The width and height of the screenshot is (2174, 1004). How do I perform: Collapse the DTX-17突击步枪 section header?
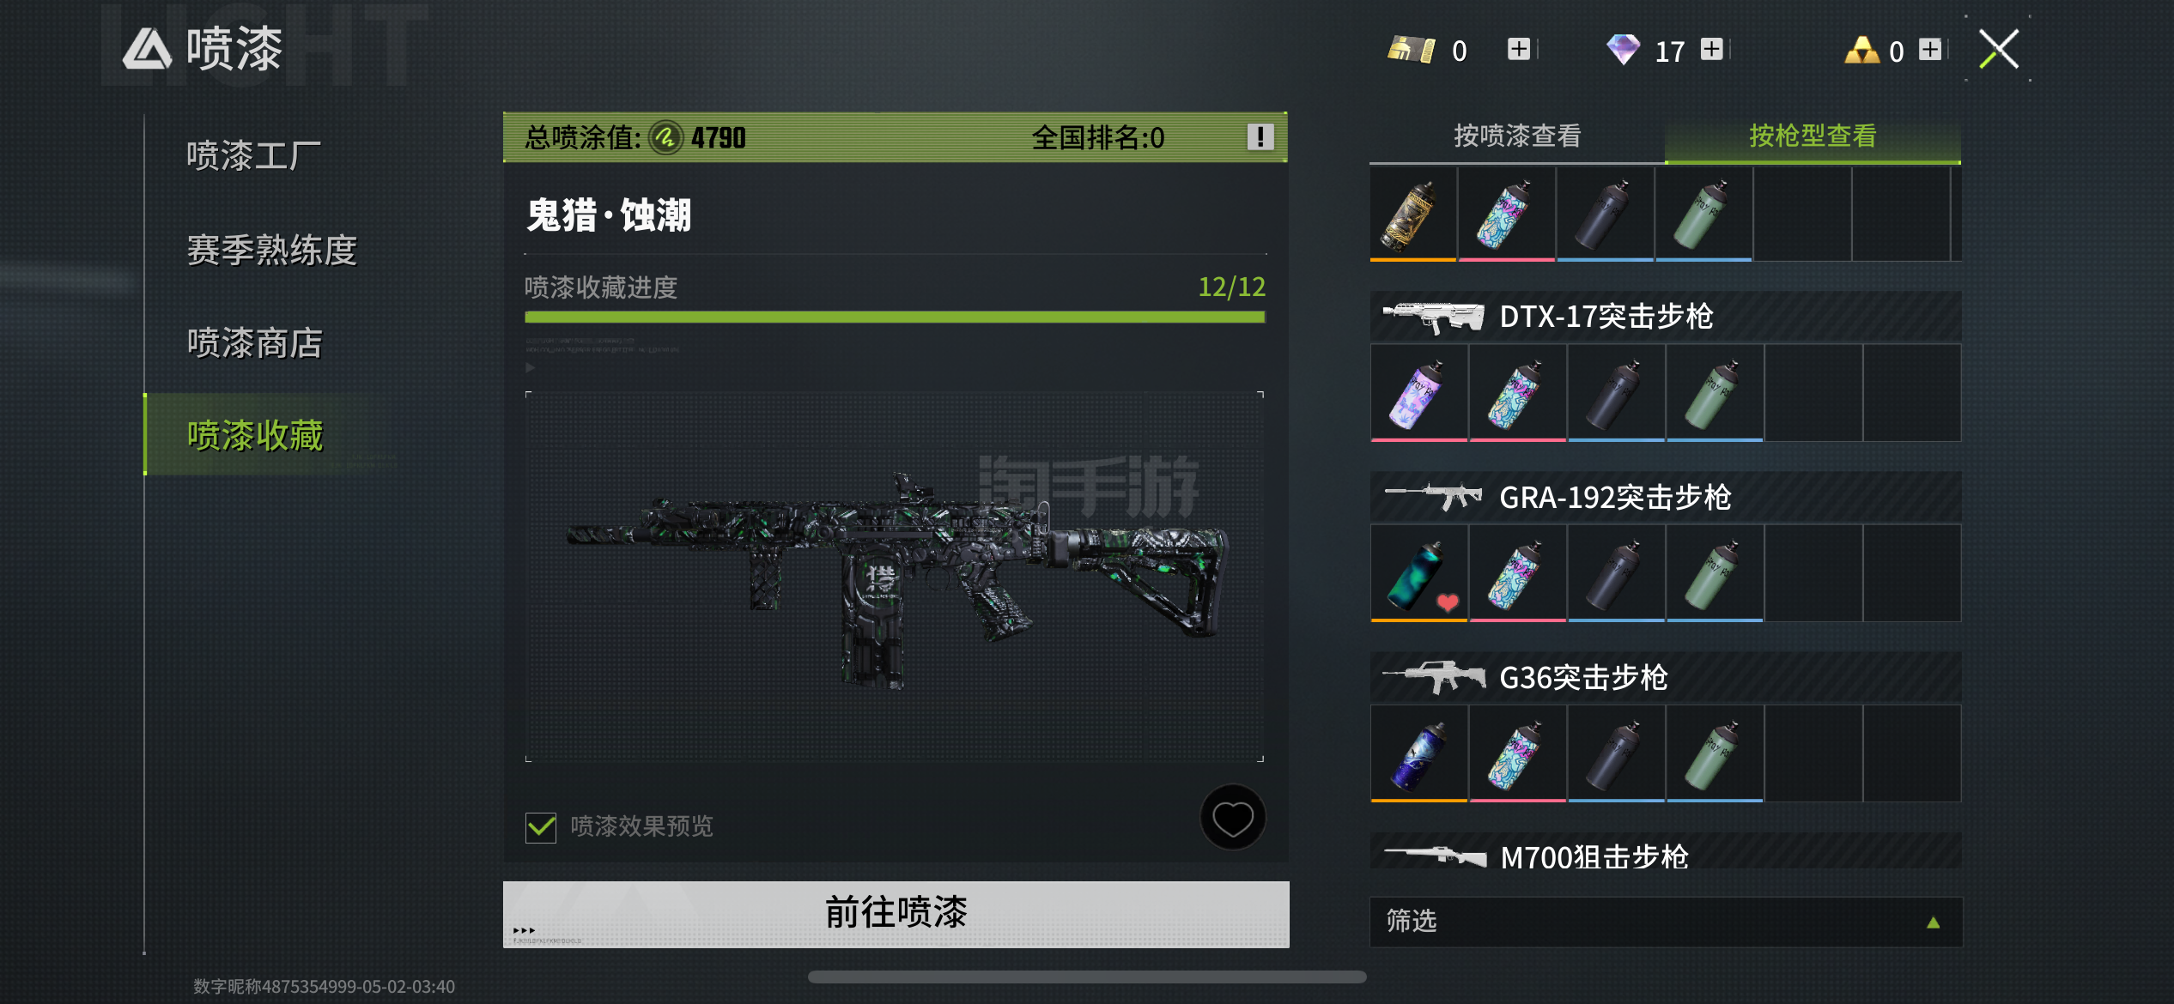point(1665,317)
